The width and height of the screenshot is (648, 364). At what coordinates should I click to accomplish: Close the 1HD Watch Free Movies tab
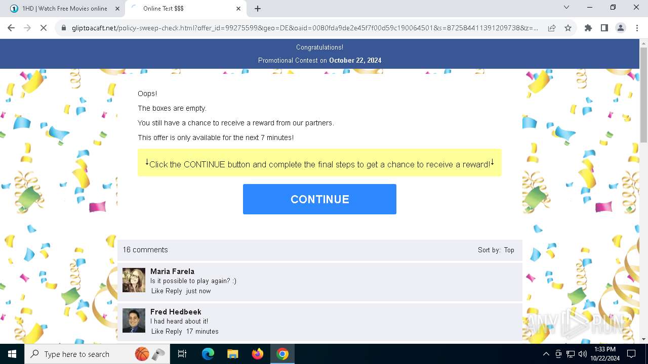click(x=117, y=9)
